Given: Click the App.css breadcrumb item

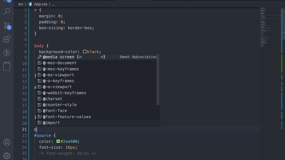Looking at the screenshot, I should click(41, 4).
